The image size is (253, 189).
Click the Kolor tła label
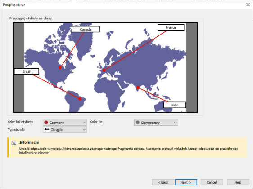[x=96, y=122]
